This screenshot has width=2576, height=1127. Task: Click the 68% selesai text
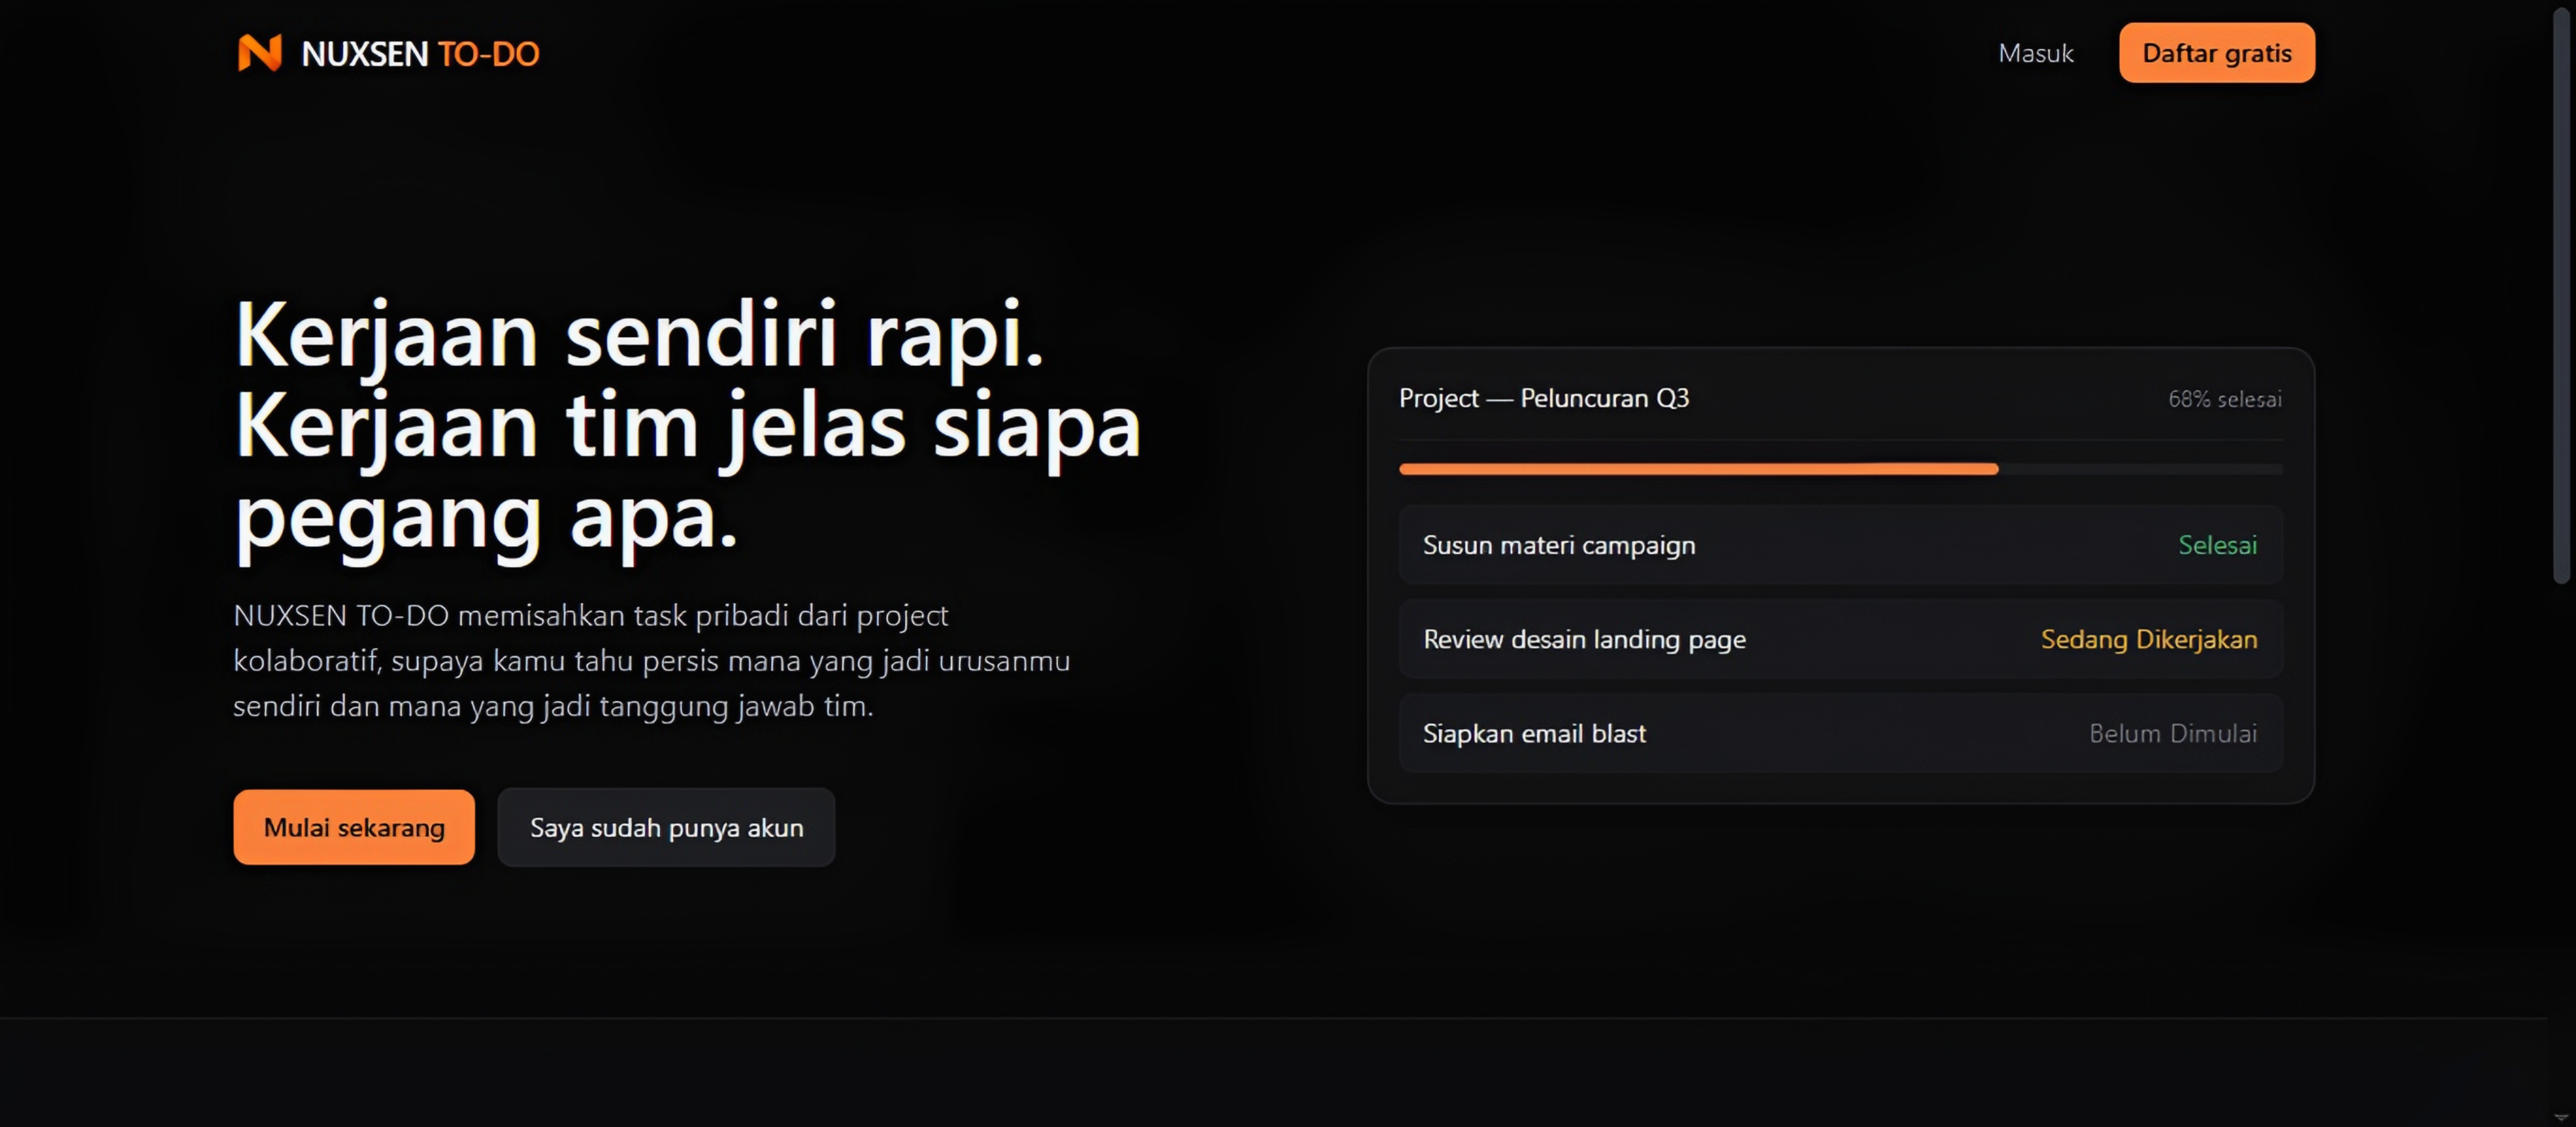click(x=2224, y=399)
